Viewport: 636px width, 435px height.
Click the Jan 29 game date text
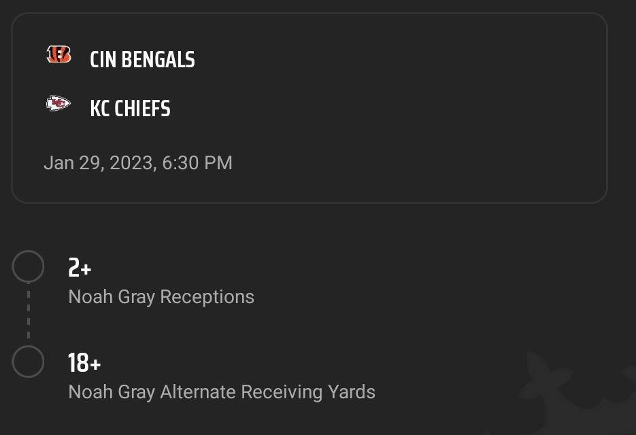tap(138, 163)
